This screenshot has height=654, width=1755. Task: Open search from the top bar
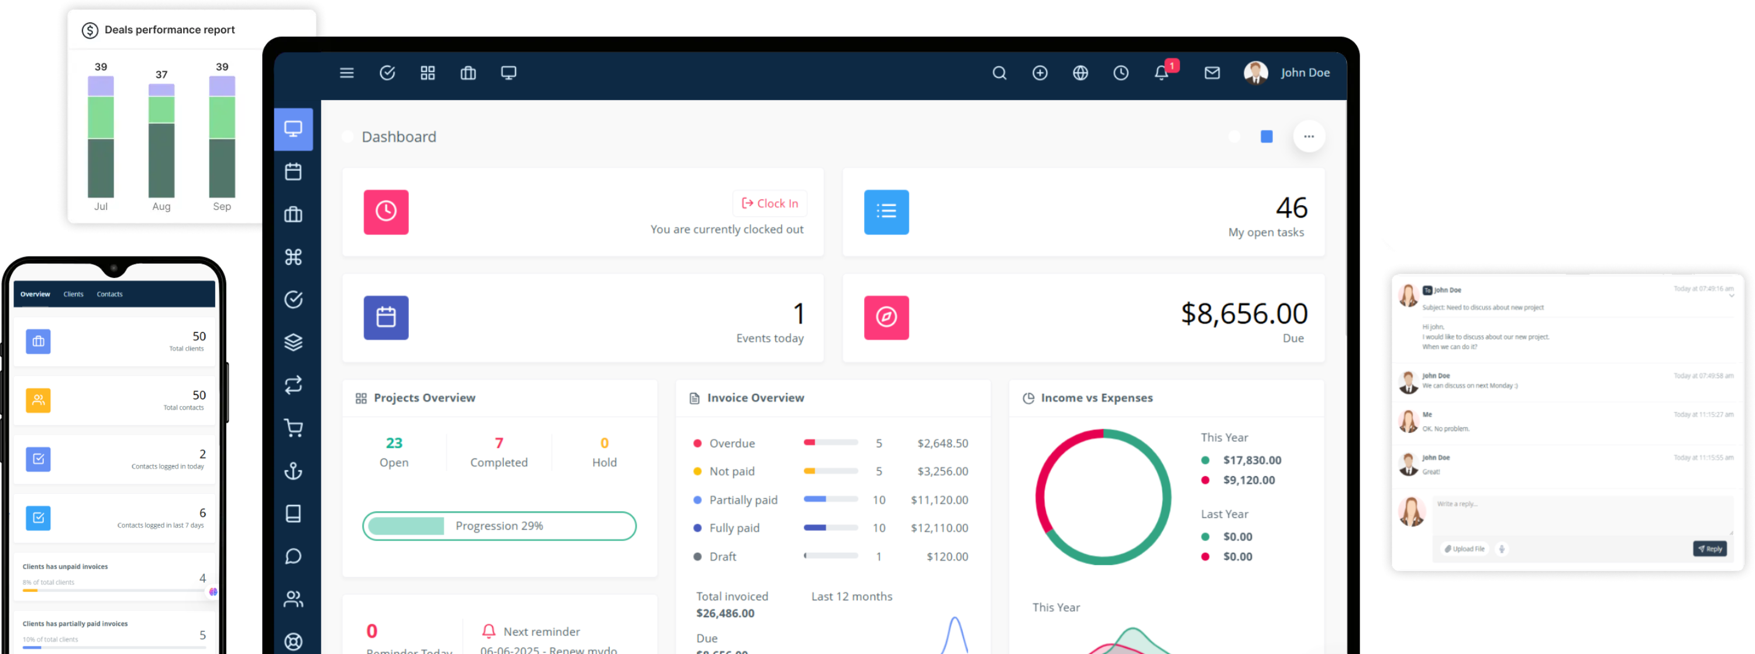pyautogui.click(x=999, y=73)
